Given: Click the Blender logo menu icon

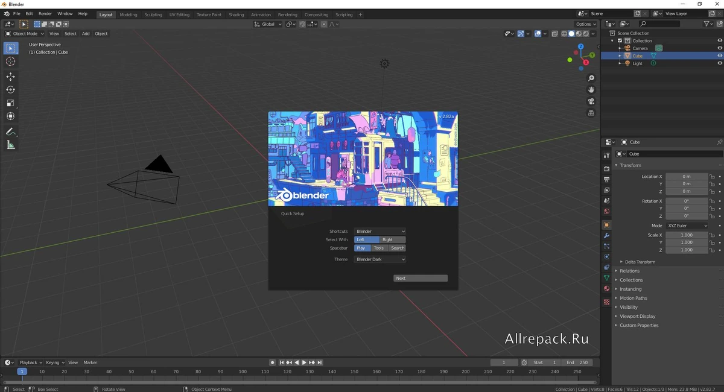Looking at the screenshot, I should pos(6,13).
